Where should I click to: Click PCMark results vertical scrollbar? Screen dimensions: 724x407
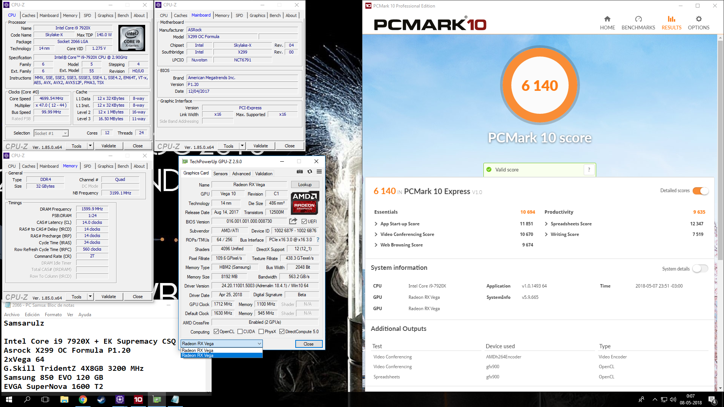tap(720, 150)
